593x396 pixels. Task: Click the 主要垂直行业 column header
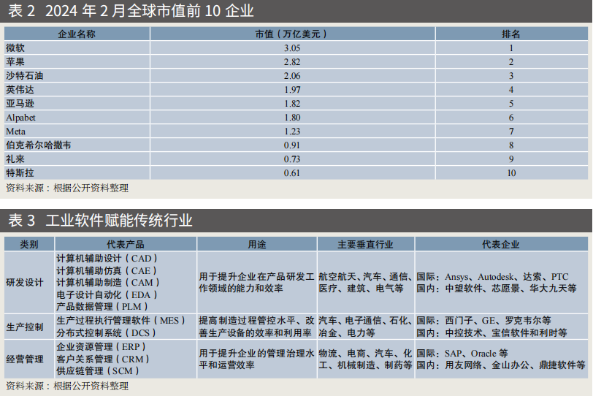(x=365, y=244)
